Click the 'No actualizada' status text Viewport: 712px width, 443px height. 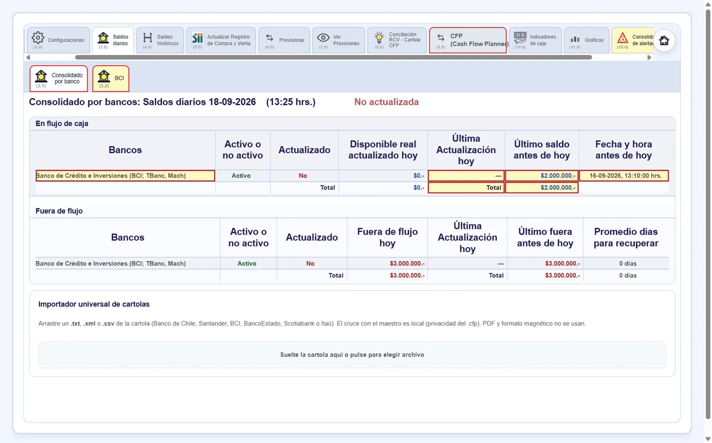(387, 102)
